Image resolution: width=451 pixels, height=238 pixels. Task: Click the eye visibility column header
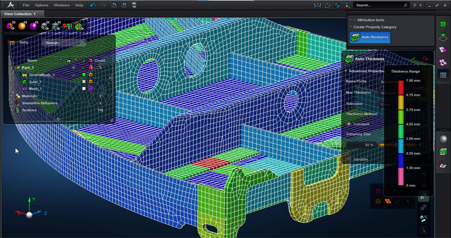tap(69, 60)
